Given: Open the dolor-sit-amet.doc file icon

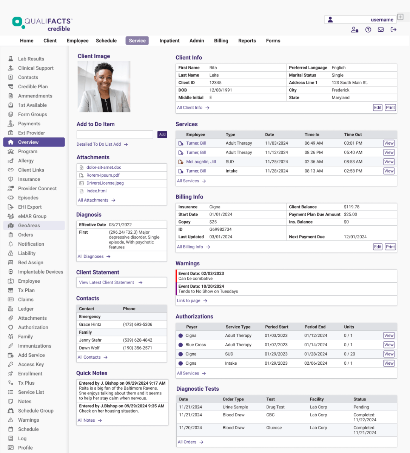Looking at the screenshot, I should click(x=82, y=168).
